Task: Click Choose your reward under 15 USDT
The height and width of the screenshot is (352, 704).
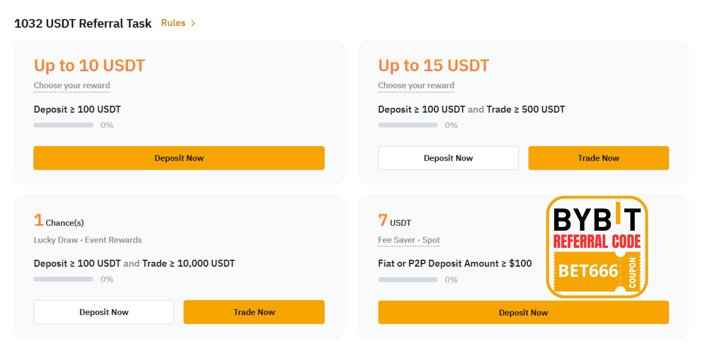Action: 416,85
